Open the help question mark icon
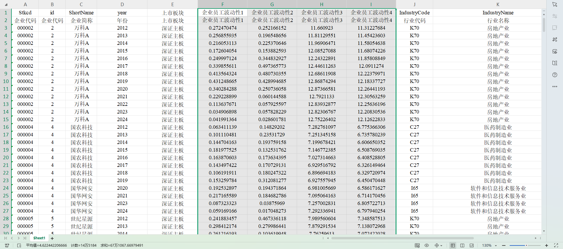 pos(554,75)
